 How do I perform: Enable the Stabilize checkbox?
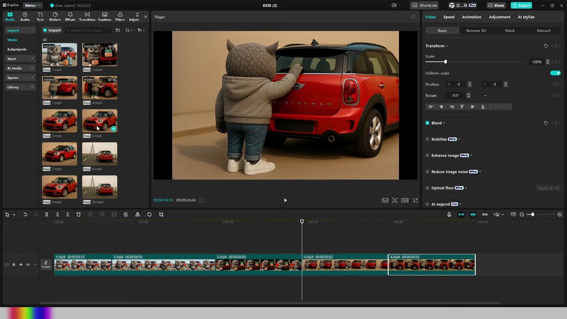point(427,139)
